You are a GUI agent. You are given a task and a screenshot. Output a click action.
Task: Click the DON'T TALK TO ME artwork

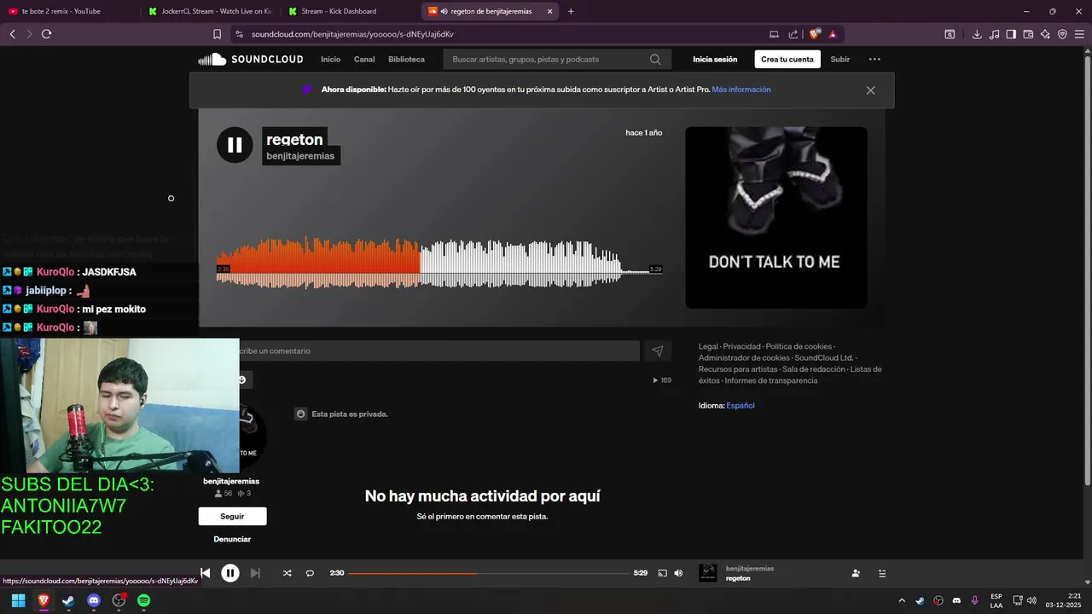pyautogui.click(x=776, y=217)
